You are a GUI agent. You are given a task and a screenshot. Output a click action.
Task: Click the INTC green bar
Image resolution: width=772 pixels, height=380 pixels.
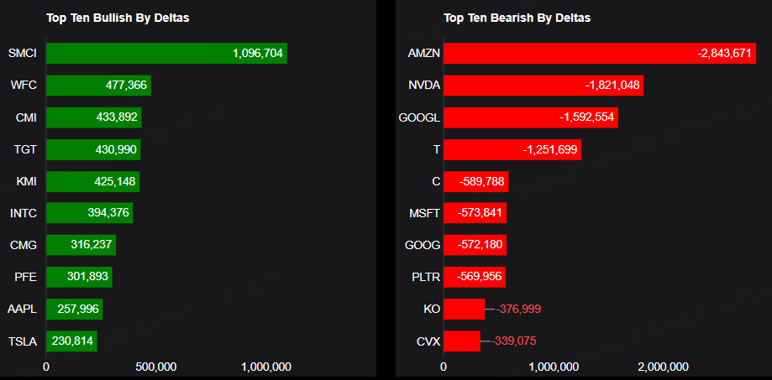coord(90,212)
